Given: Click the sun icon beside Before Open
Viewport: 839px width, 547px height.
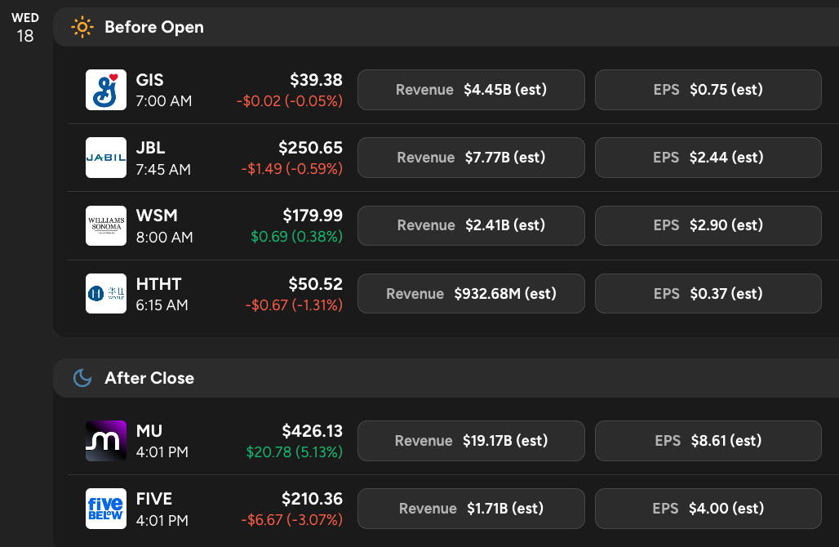Looking at the screenshot, I should 82,27.
